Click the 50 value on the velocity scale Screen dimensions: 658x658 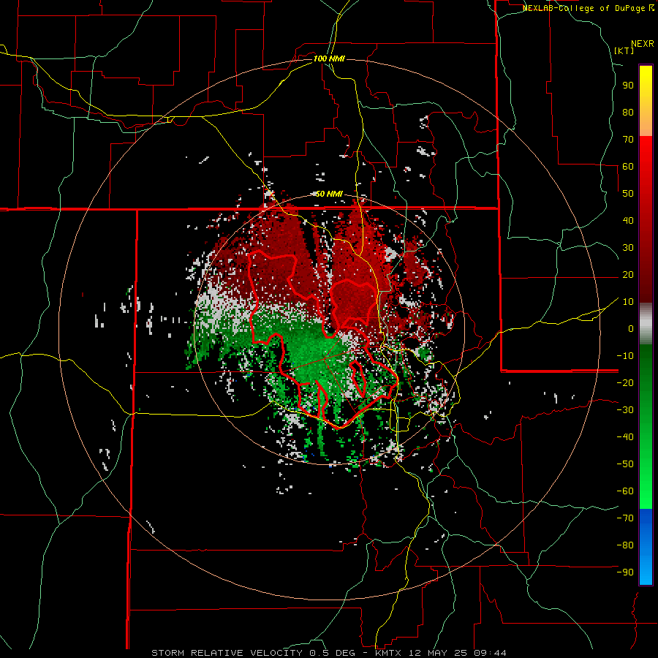click(x=628, y=194)
